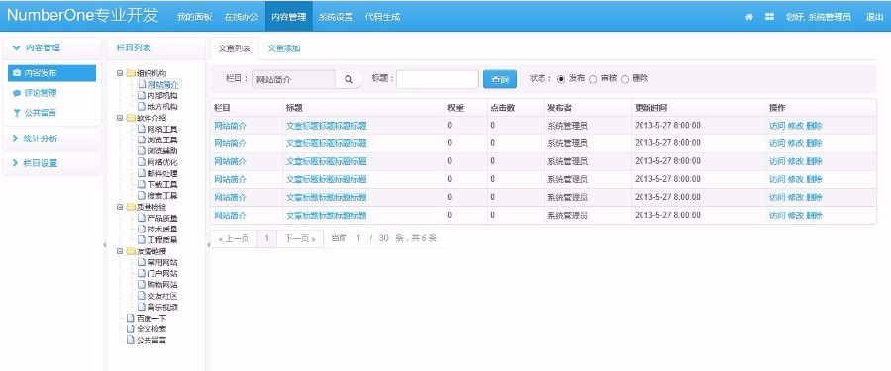Click the page icon beside 百度一下
Image resolution: width=891 pixels, height=371 pixels.
click(x=131, y=319)
